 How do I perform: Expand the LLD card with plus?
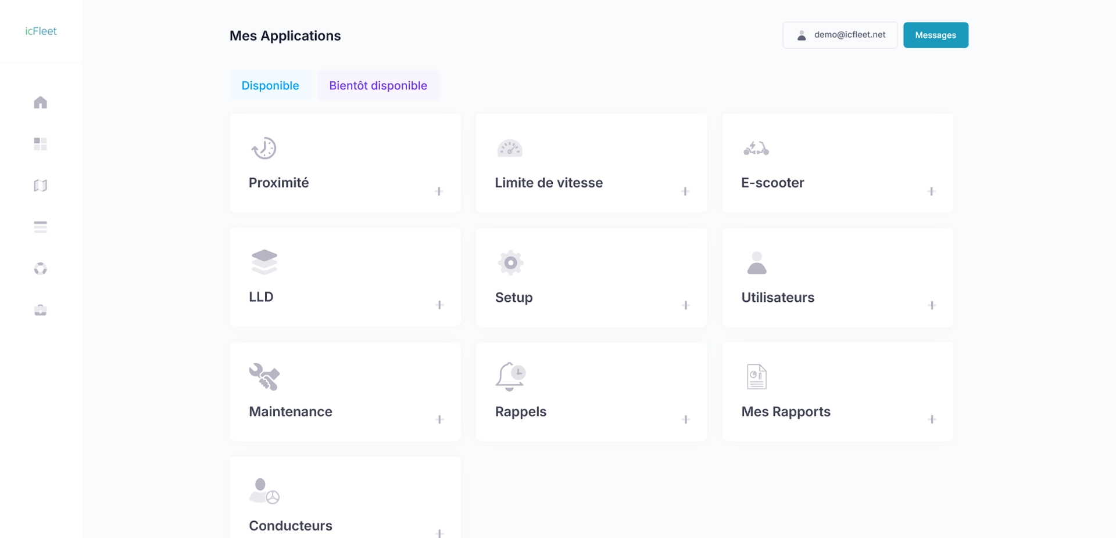[439, 305]
